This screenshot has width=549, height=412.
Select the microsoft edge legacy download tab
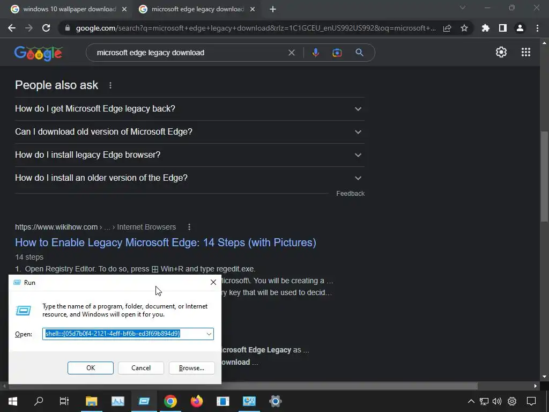point(198,9)
